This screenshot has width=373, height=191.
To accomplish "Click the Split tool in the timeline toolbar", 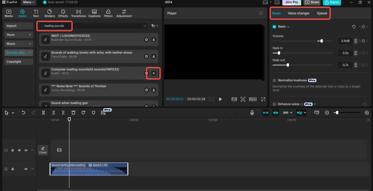I will (43, 112).
